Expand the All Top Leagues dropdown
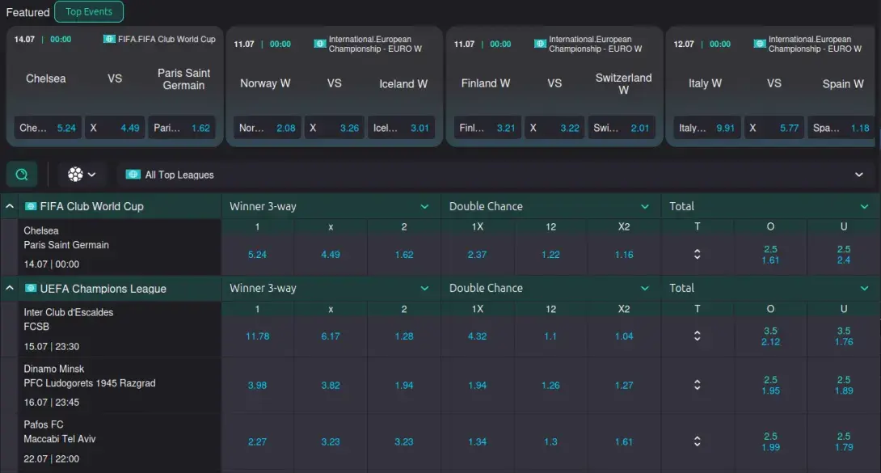 (x=858, y=175)
